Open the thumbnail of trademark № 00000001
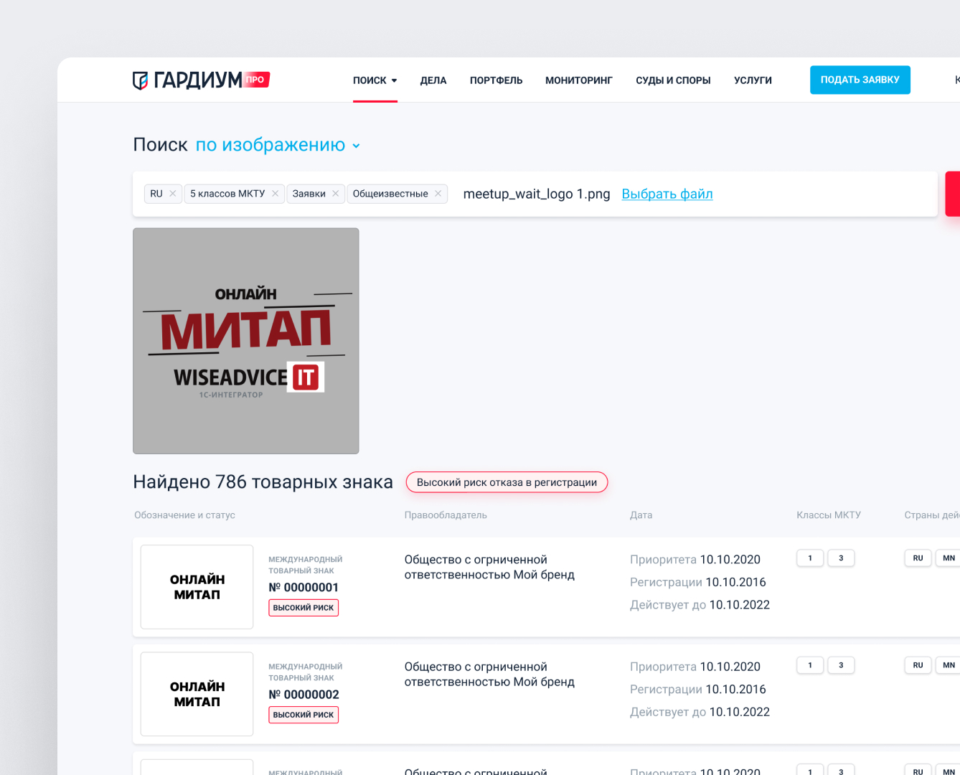The height and width of the screenshot is (775, 960). 197,587
